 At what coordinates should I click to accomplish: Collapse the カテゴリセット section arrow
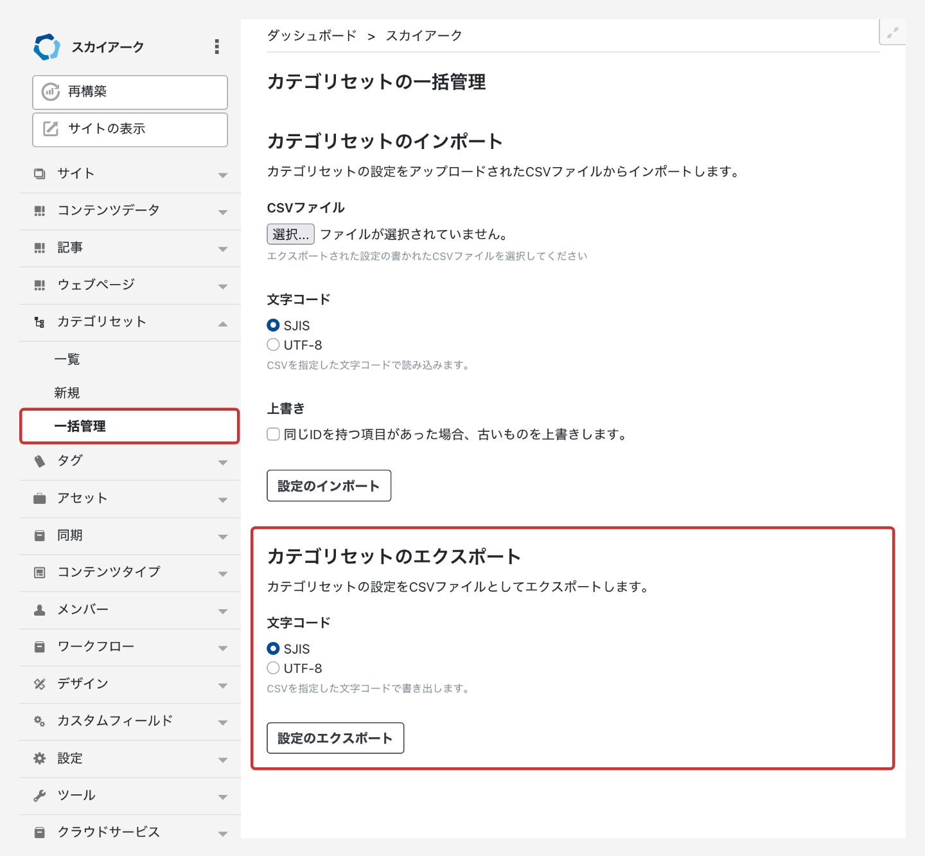(x=222, y=323)
